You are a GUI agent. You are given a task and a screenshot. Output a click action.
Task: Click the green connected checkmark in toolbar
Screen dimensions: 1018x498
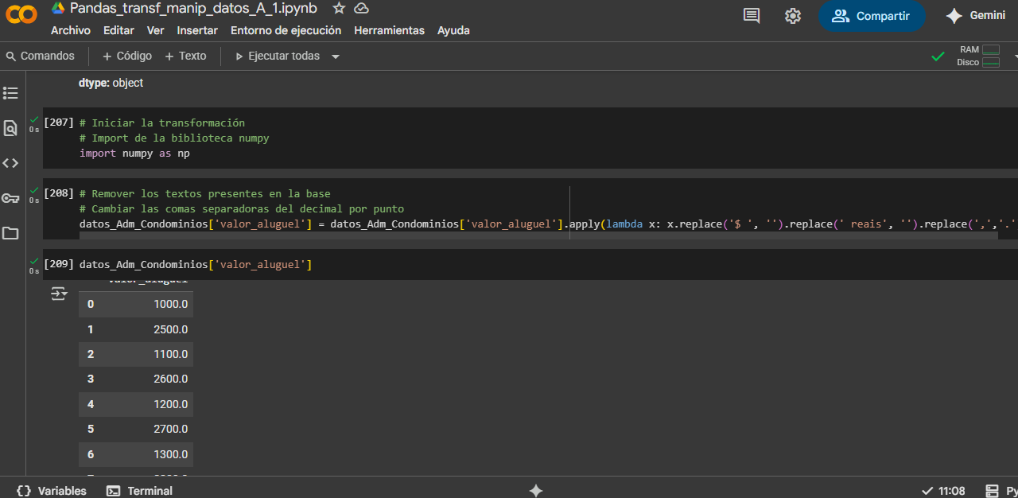coord(938,56)
